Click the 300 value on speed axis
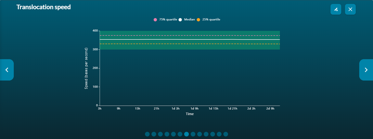373x139 pixels. click(95, 49)
